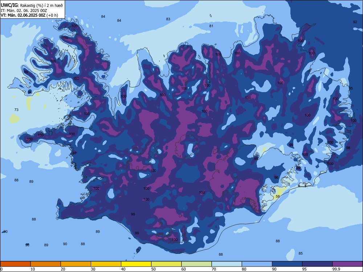This screenshot has width=363, height=272.
Task: Click the '85' value over the southeastern sea
Action: (301, 253)
